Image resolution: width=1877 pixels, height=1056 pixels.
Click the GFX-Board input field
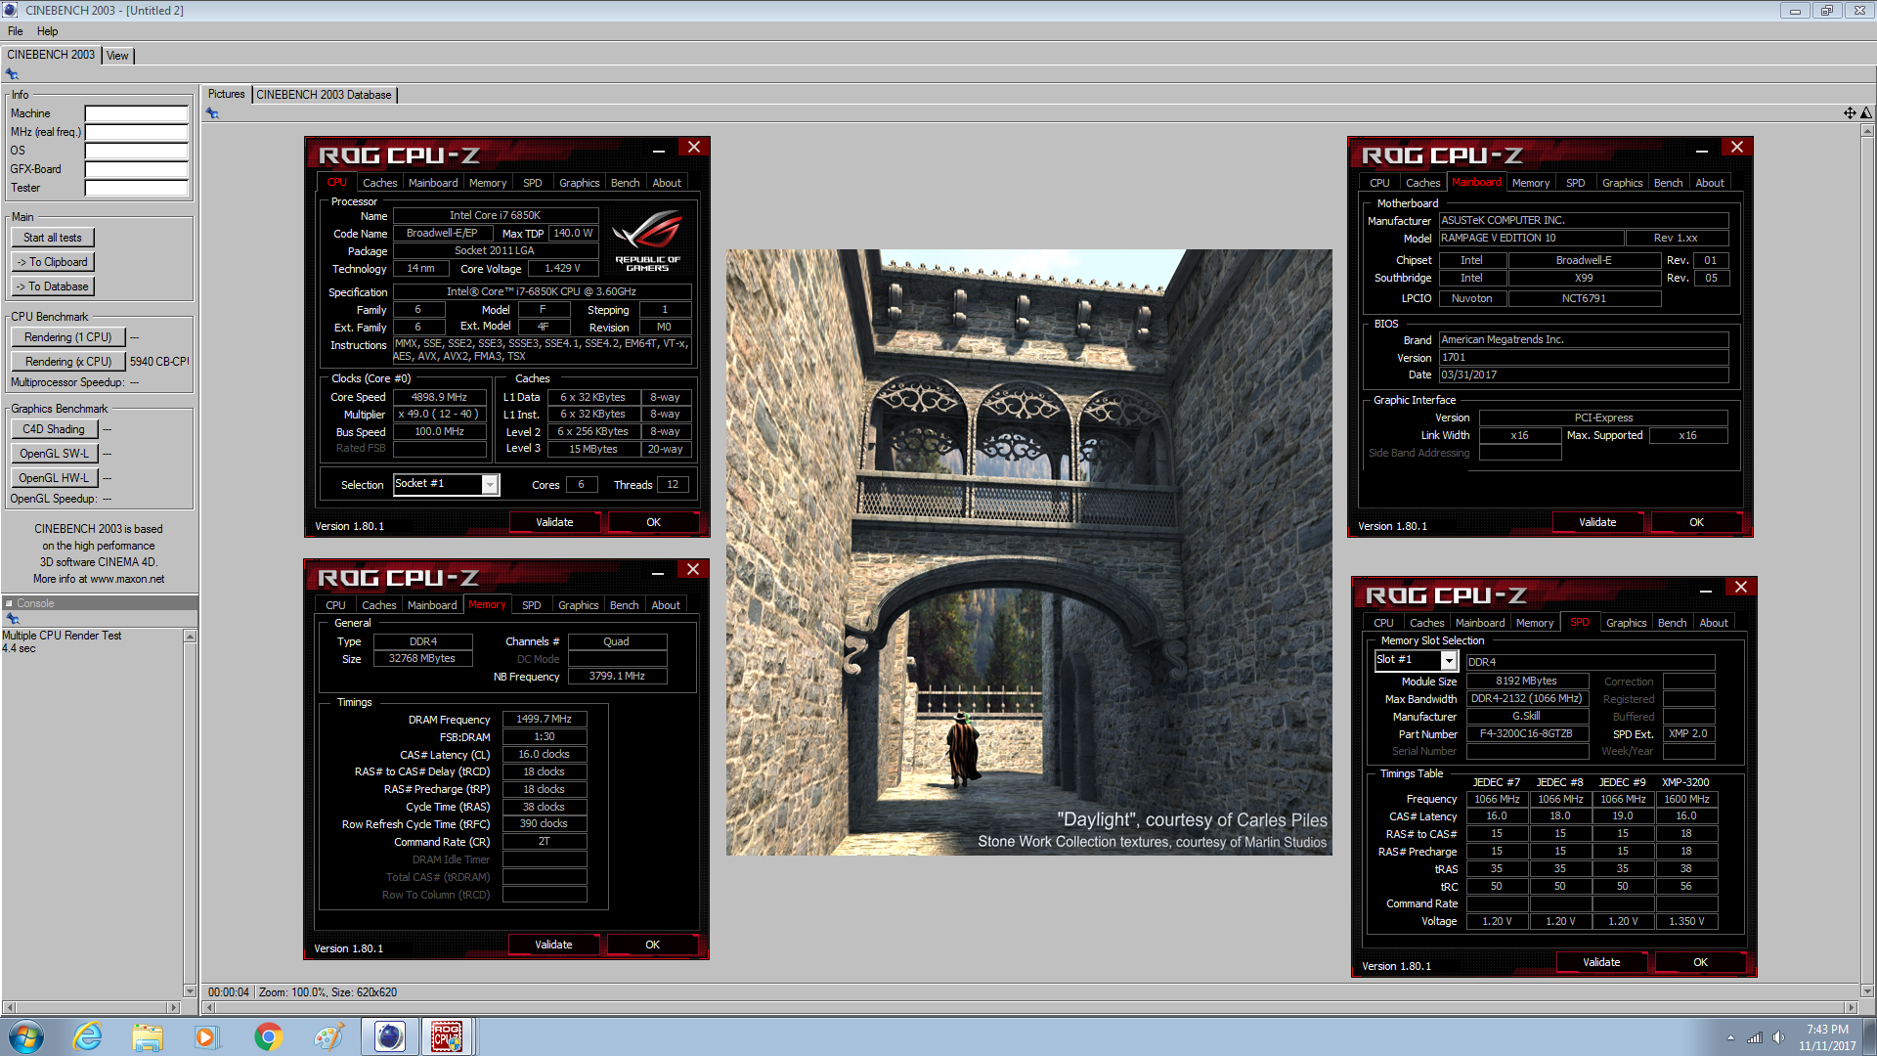point(136,169)
